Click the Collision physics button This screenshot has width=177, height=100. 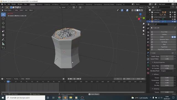coord(163,34)
